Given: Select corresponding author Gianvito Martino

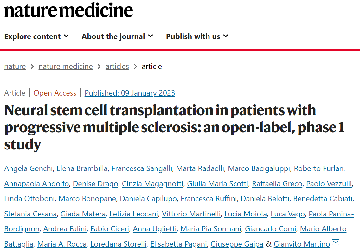Looking at the screenshot, I should (302, 244).
